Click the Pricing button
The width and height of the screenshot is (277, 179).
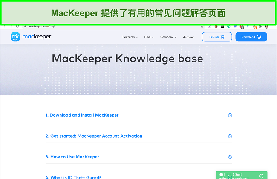[x=217, y=37]
